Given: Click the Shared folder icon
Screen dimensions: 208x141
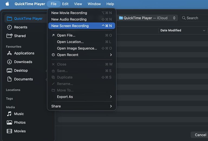Looking at the screenshot, I should click(9, 36).
